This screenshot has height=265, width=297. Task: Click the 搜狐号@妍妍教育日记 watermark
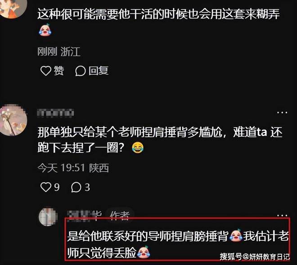click(255, 256)
